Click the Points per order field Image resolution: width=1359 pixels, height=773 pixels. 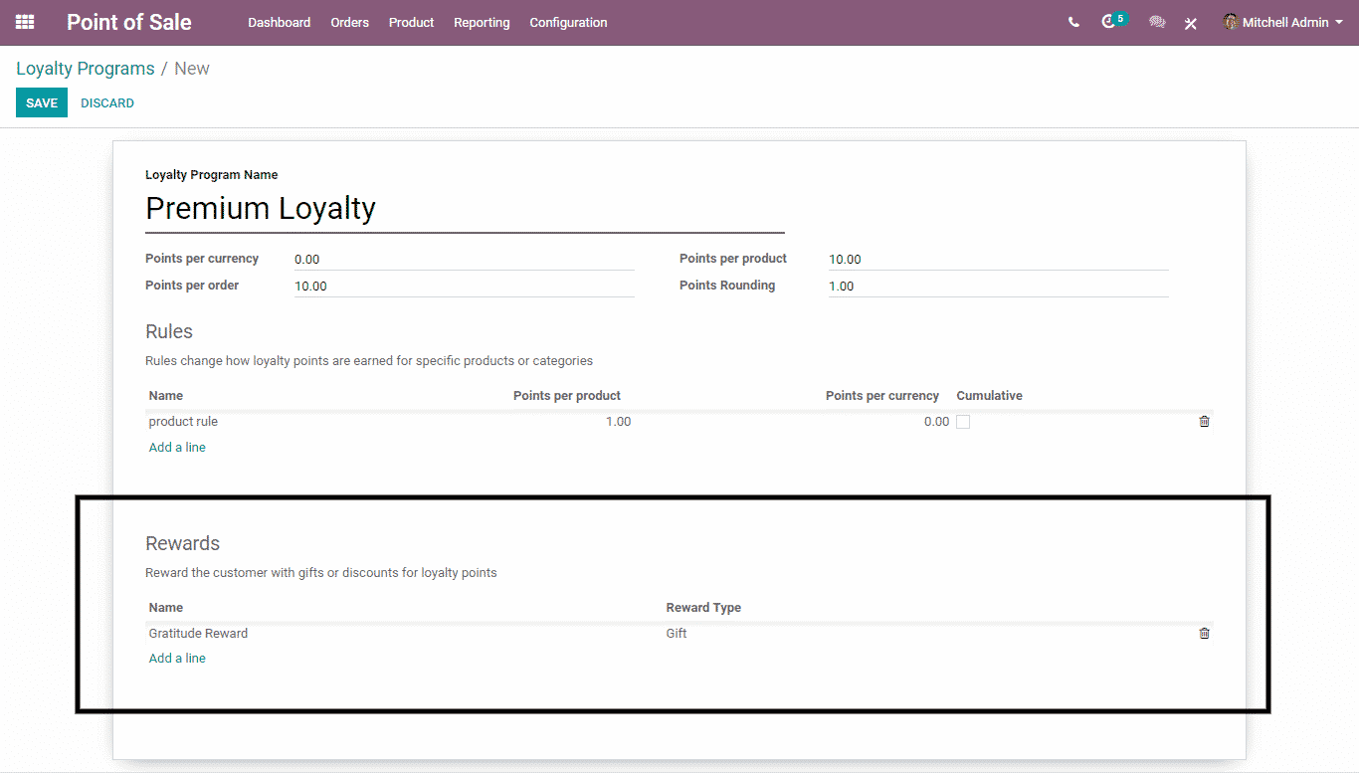click(464, 286)
